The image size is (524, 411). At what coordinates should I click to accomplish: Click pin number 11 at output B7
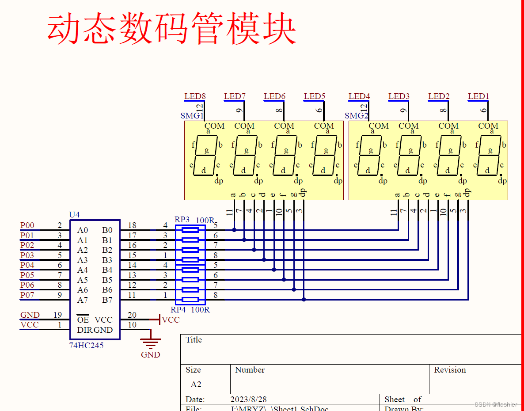click(x=132, y=295)
